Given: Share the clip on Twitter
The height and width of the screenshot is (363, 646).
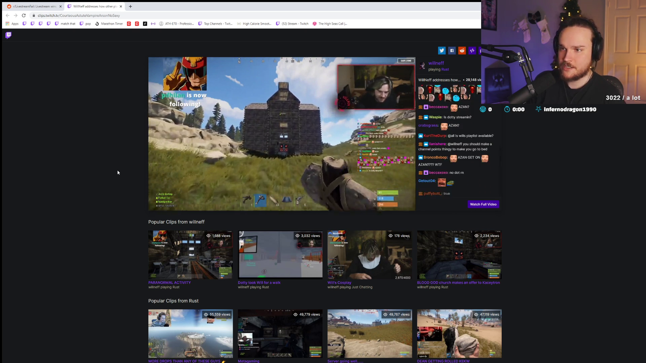Looking at the screenshot, I should click(442, 50).
